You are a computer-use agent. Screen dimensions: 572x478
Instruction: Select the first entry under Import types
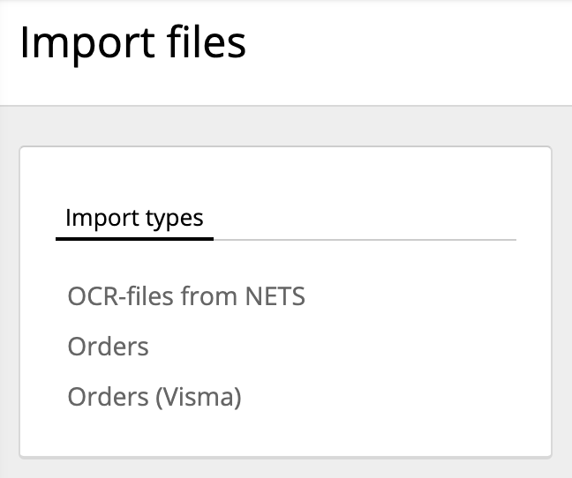(186, 296)
